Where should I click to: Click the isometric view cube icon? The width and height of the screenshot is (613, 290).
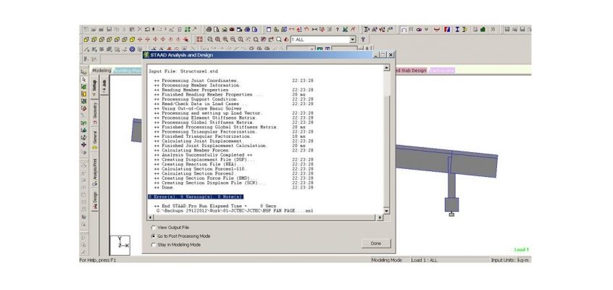132,40
